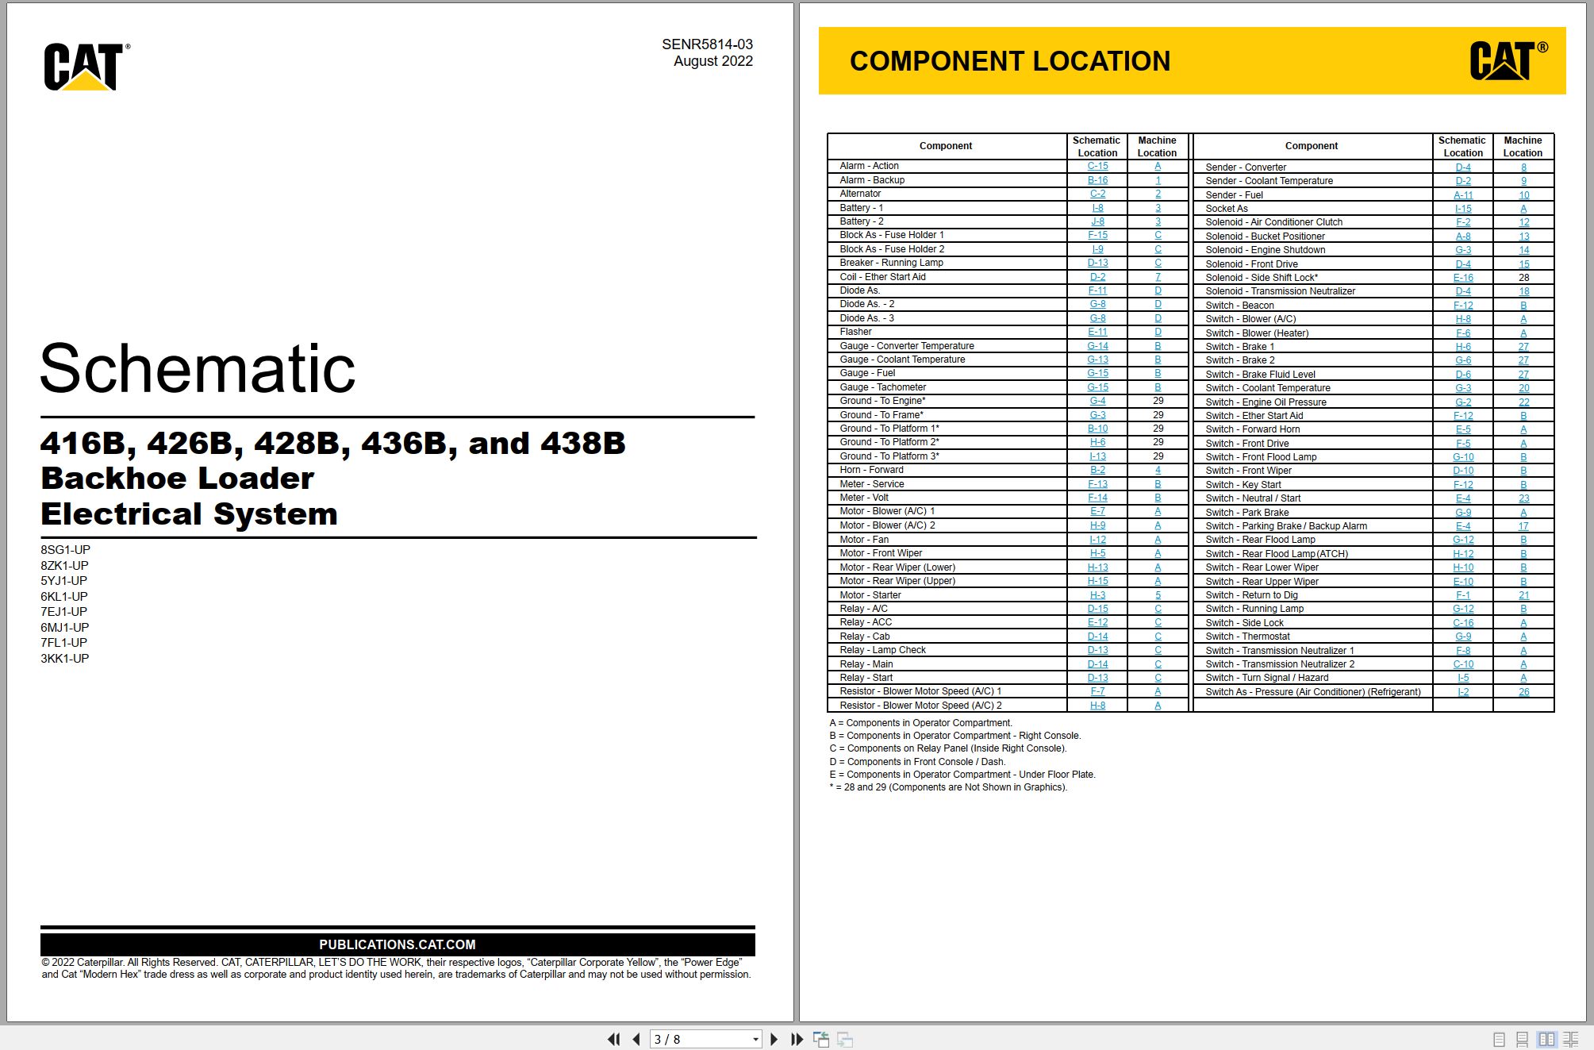Open schematic link B-2 for Horn - Forward
1594x1050 pixels.
coord(1097,470)
